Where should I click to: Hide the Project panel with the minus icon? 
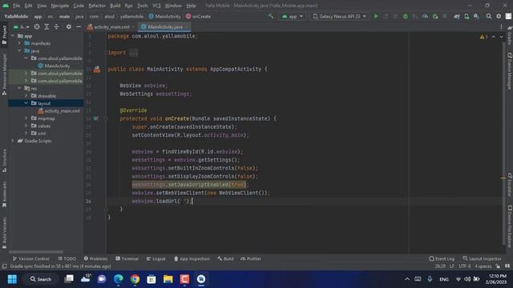click(79, 26)
